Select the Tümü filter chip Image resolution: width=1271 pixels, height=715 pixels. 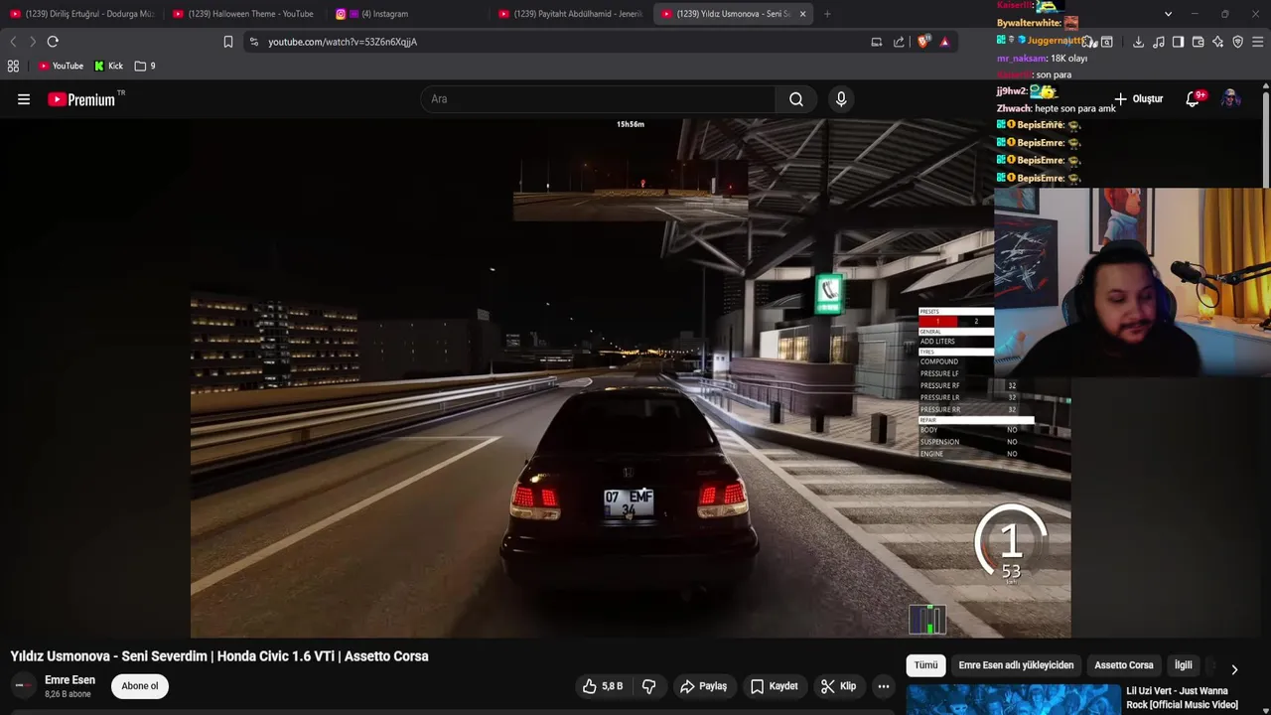coord(925,665)
